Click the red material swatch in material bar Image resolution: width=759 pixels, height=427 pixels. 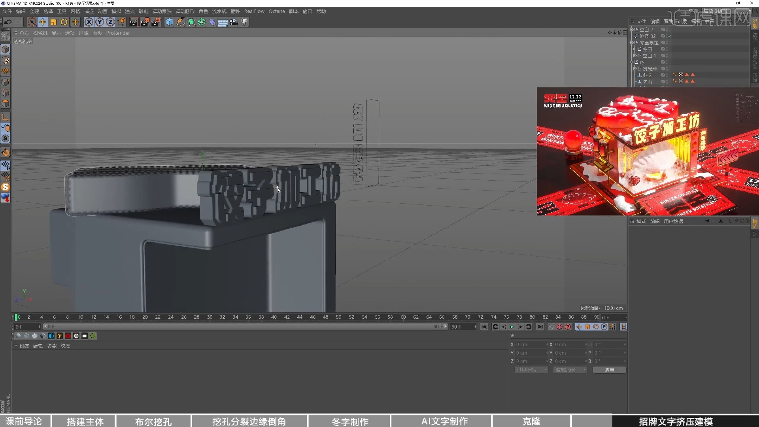(x=68, y=336)
